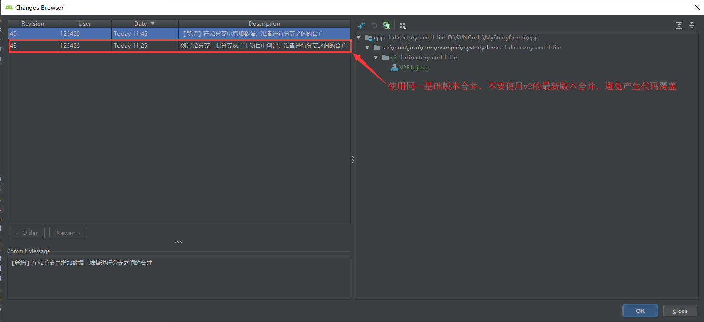
Task: Click the horizontal splitter handle above Commit Message
Action: pyautogui.click(x=179, y=242)
